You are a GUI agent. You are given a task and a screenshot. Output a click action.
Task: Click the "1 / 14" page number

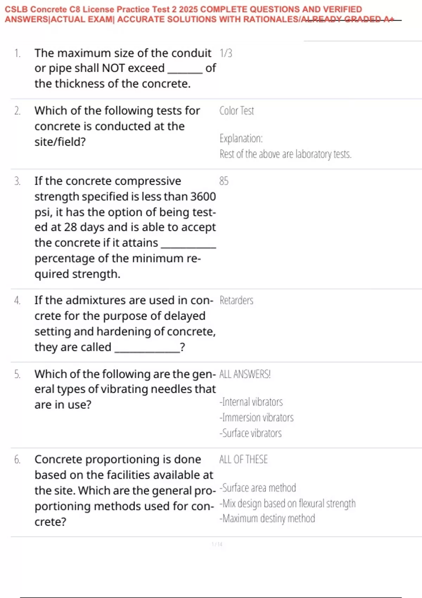coord(217,545)
